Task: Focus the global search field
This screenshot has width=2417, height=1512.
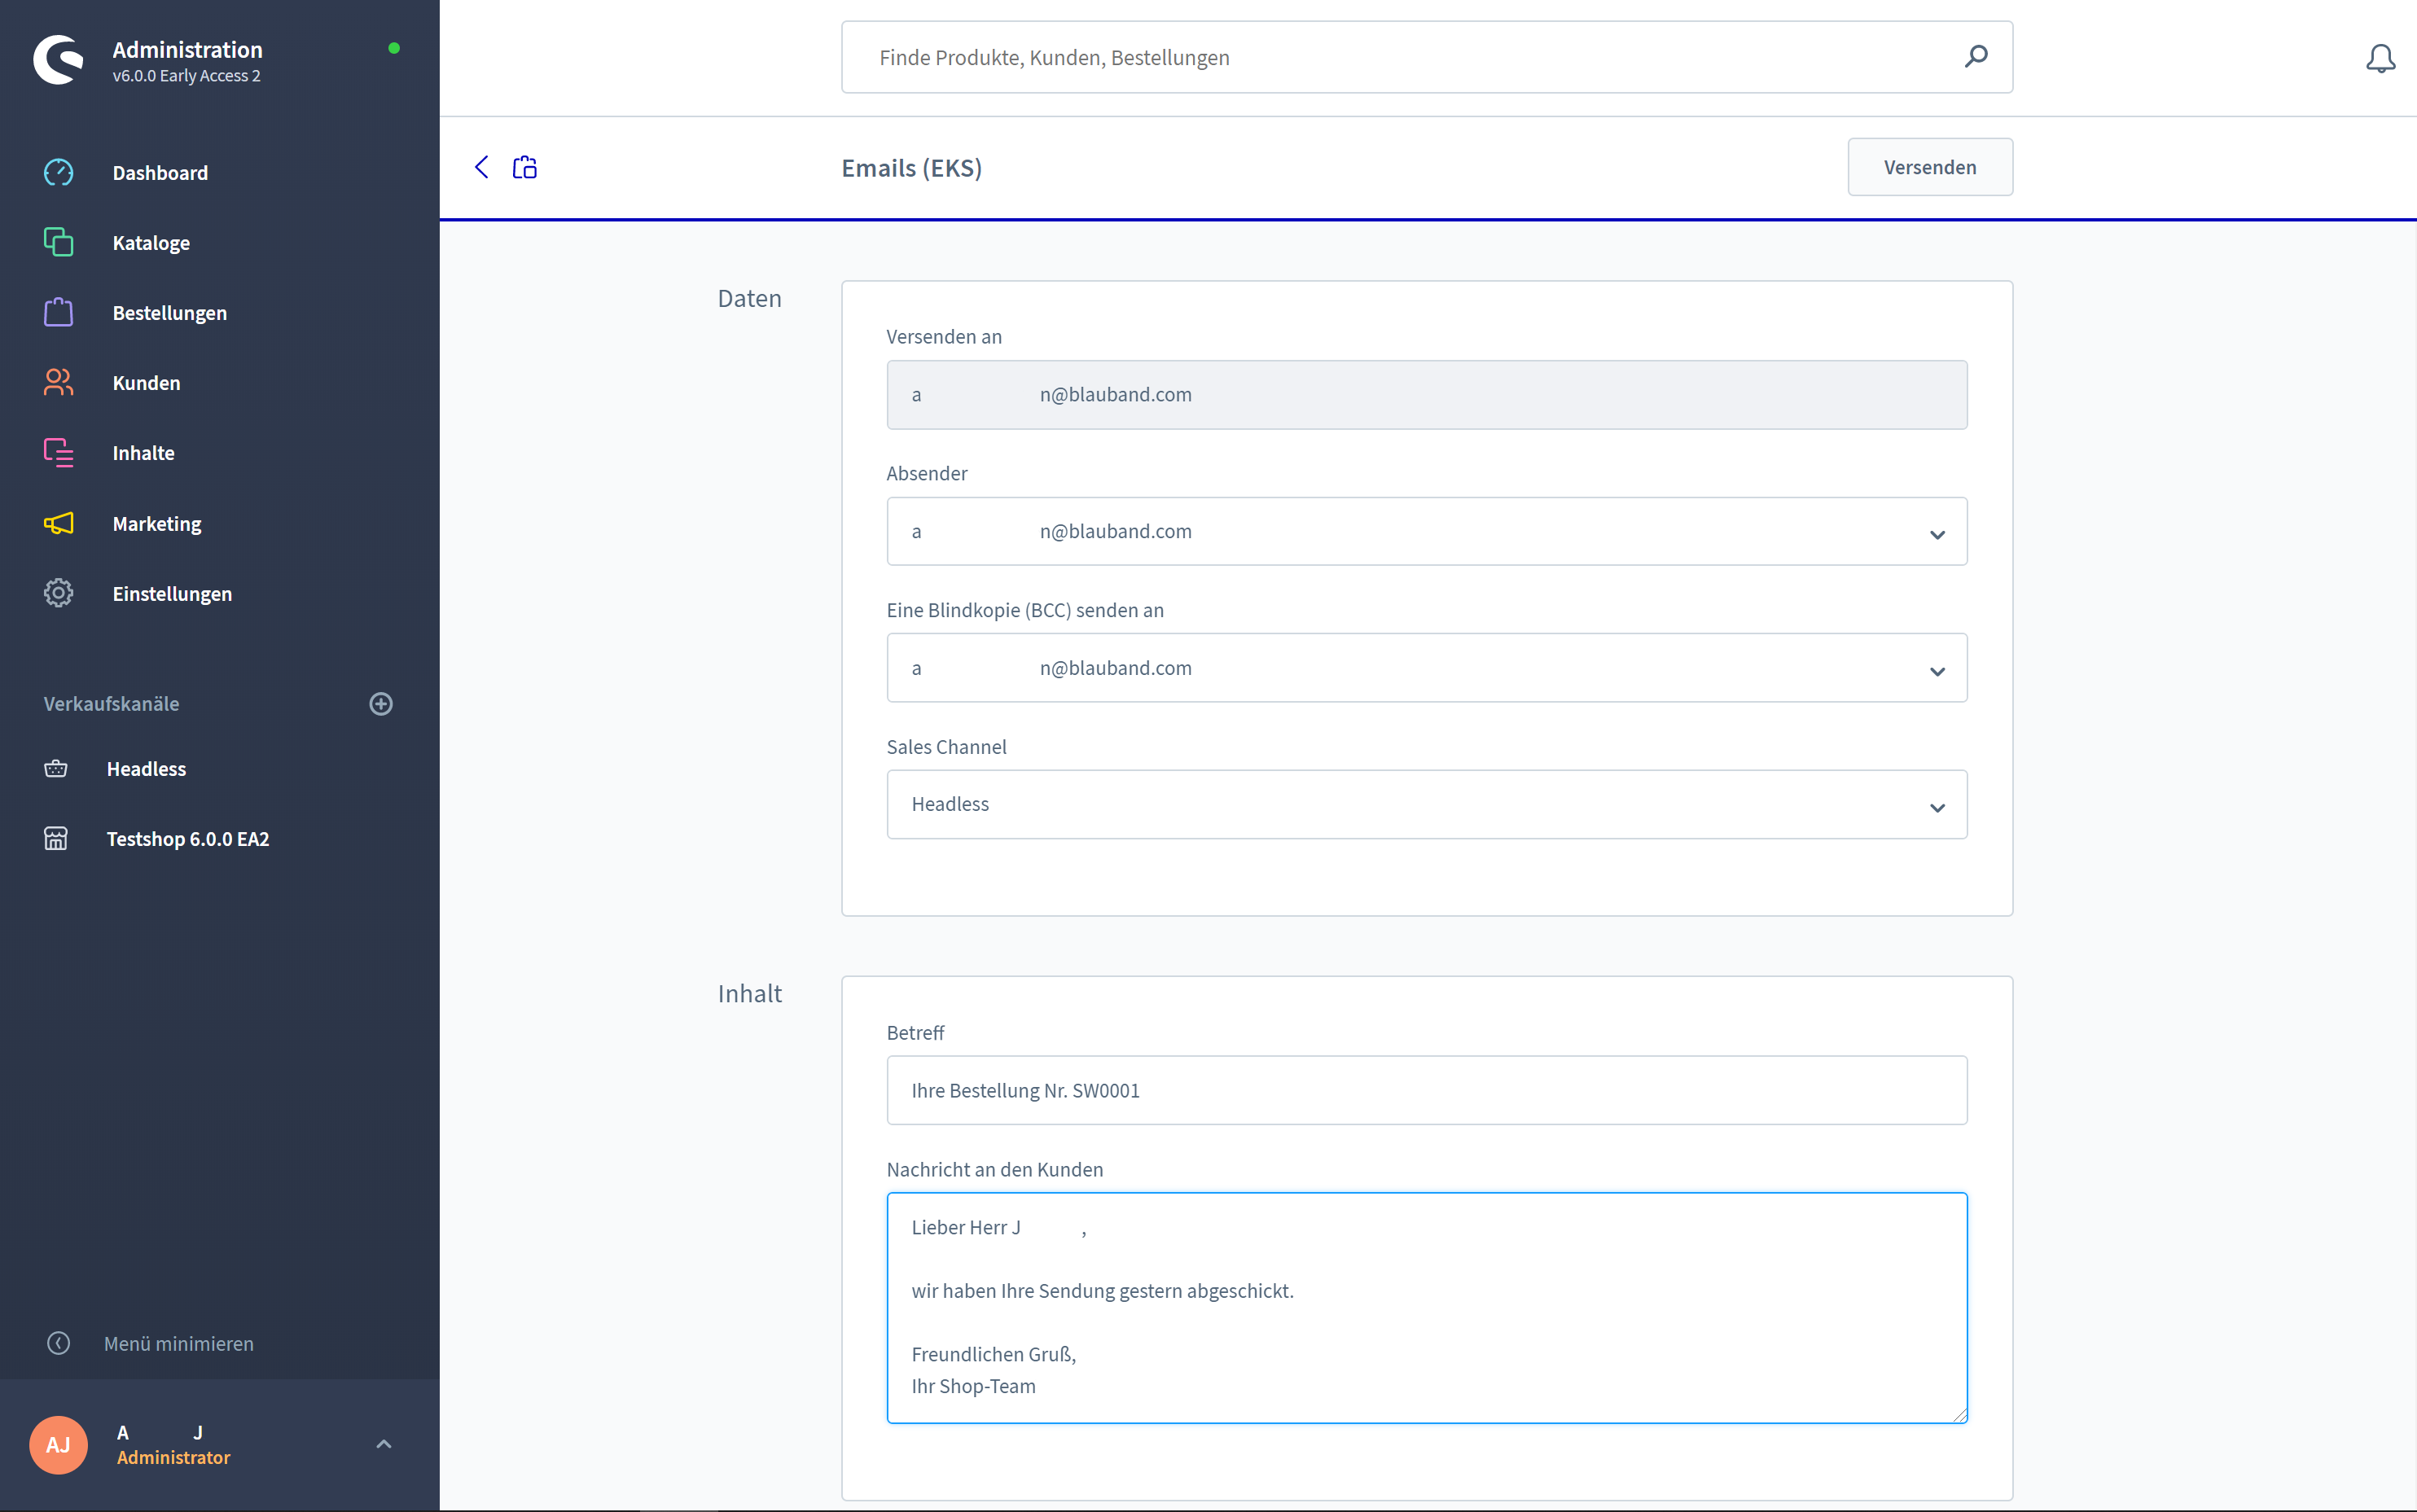Action: pyautogui.click(x=1426, y=57)
